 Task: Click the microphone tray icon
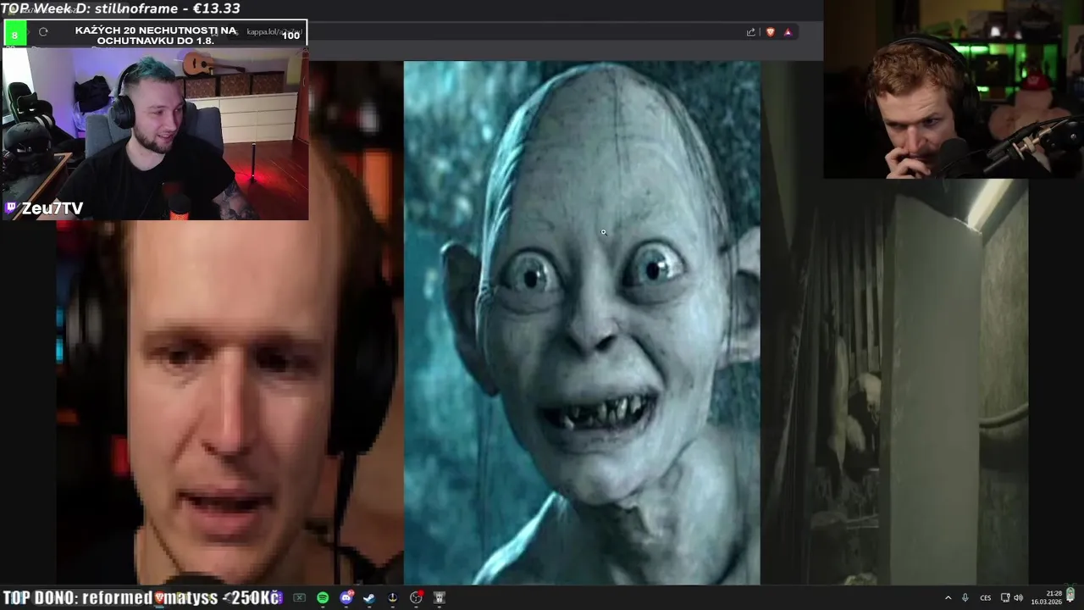tap(965, 597)
